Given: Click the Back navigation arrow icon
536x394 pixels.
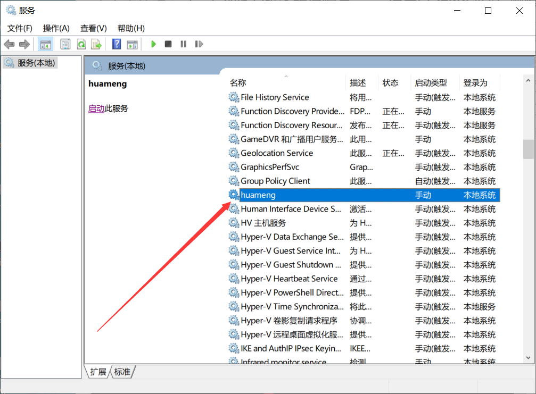Looking at the screenshot, I should [x=9, y=44].
